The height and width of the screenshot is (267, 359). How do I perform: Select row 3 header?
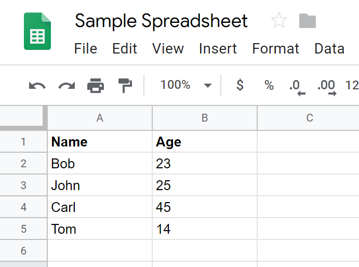(23, 185)
